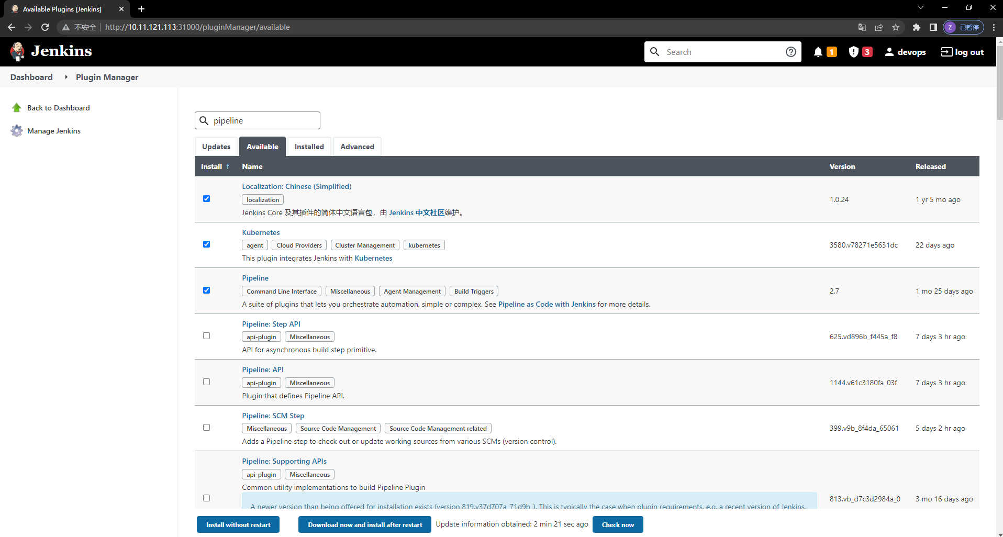Click the Jenkins 中文社区 link
The height and width of the screenshot is (537, 1003).
417,212
